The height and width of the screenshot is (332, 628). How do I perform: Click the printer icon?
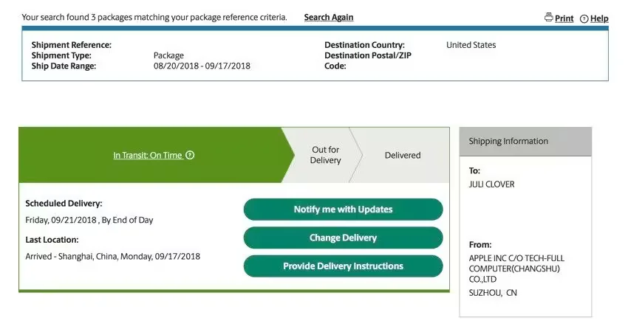pyautogui.click(x=548, y=18)
